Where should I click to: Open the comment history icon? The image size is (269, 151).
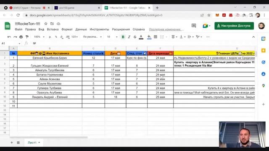click(194, 26)
